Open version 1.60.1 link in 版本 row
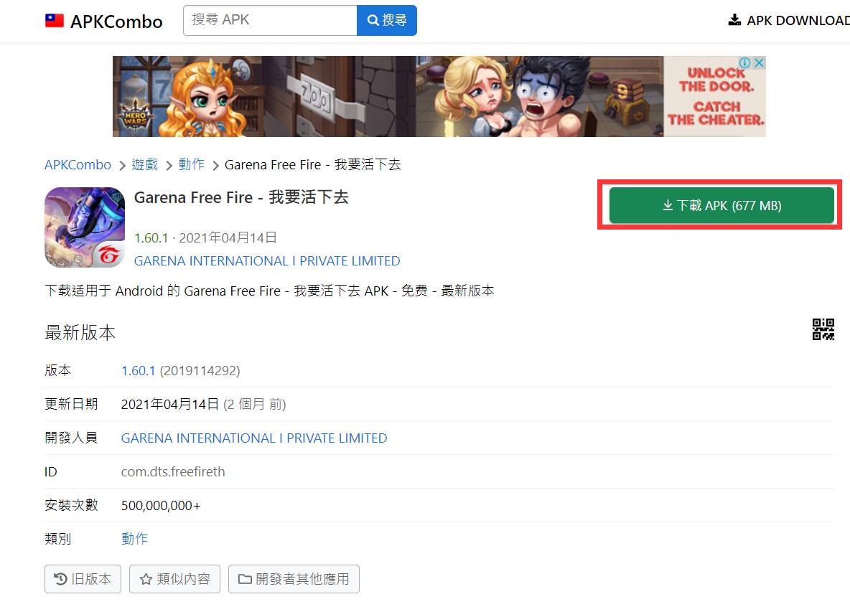The width and height of the screenshot is (850, 612). coord(139,371)
